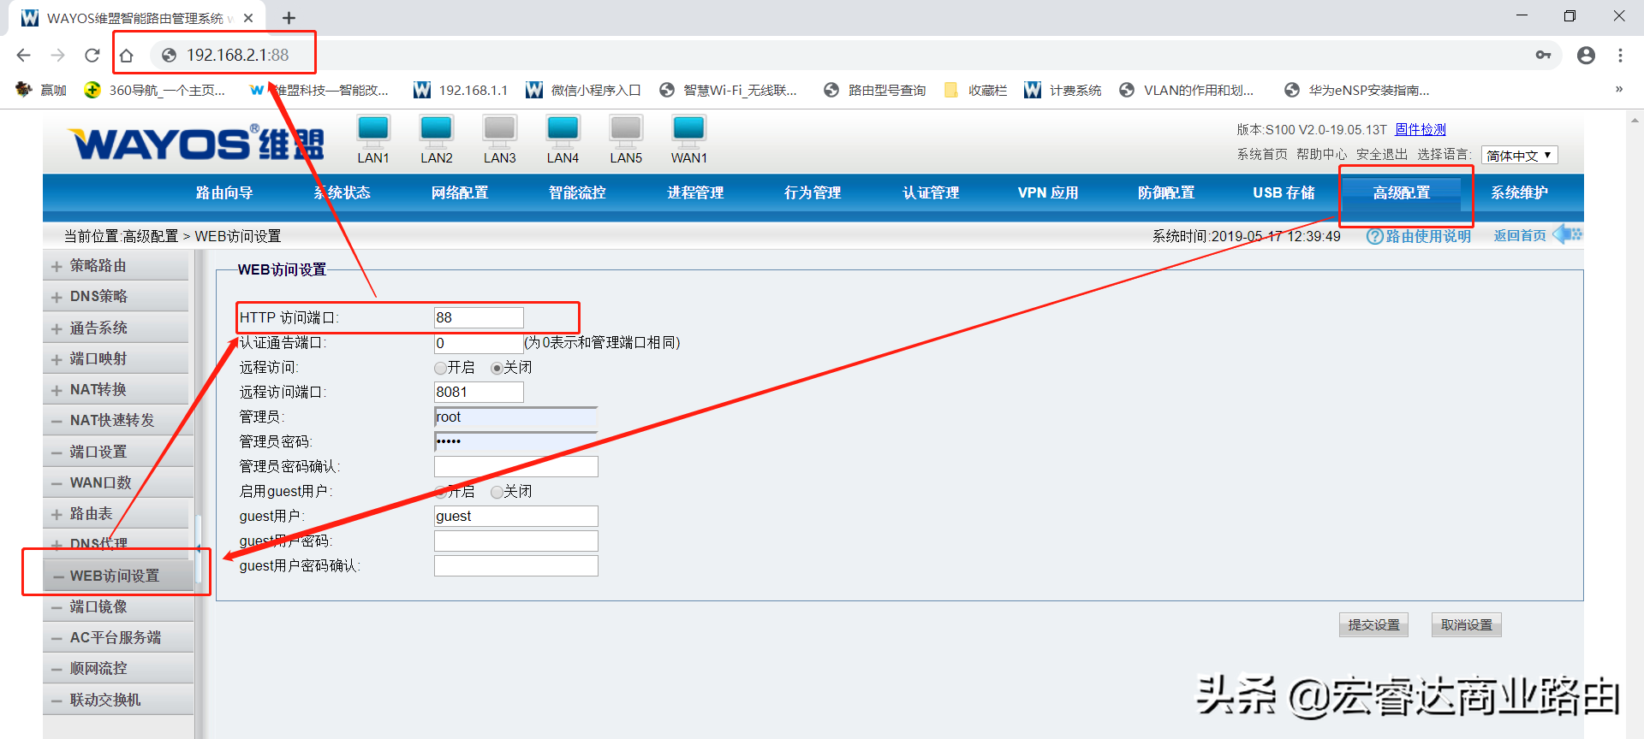Click the page scrollbar up arrow
The height and width of the screenshot is (739, 1644).
[x=1635, y=121]
